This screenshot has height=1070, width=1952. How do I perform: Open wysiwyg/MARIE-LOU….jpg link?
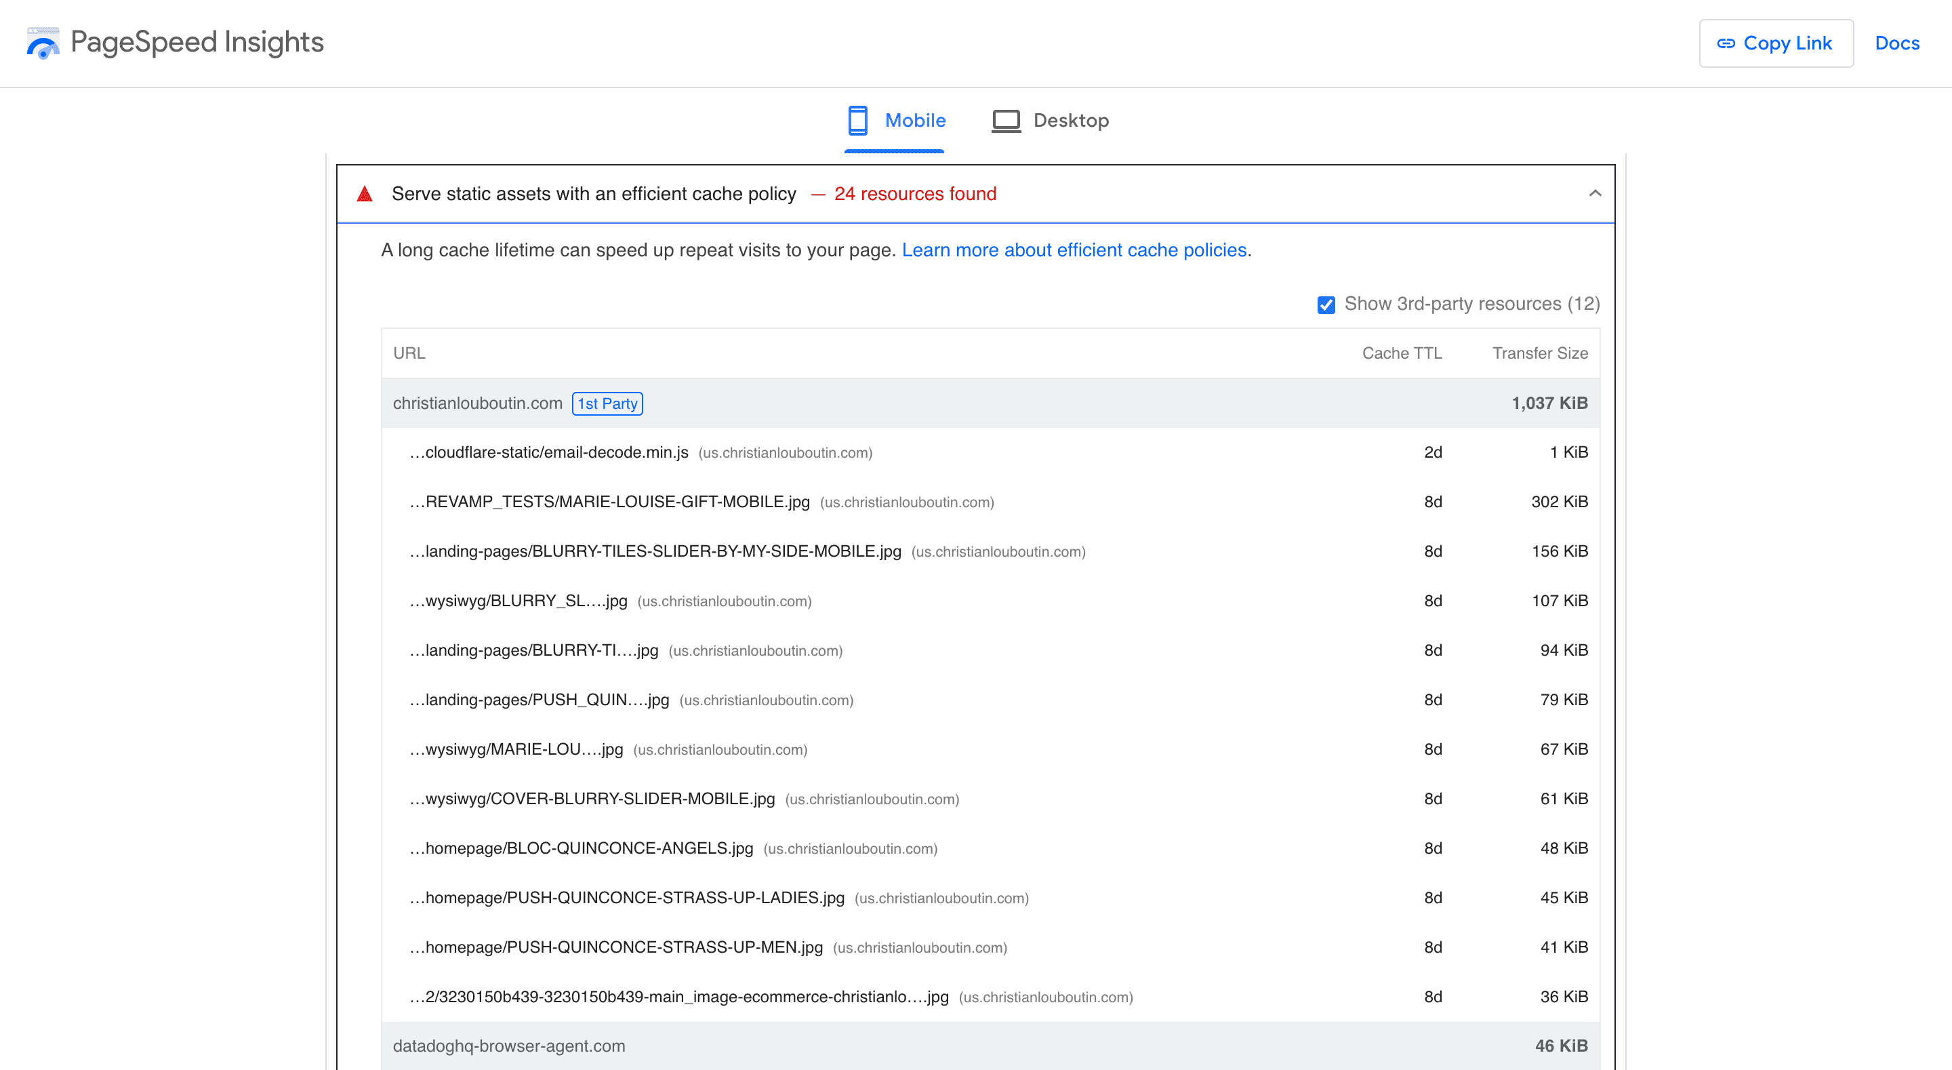516,749
